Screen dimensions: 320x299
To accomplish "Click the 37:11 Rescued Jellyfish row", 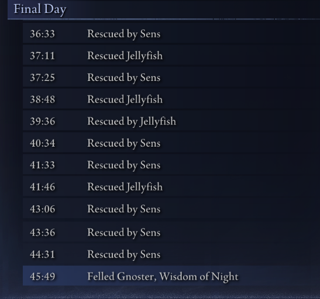I will [171, 55].
